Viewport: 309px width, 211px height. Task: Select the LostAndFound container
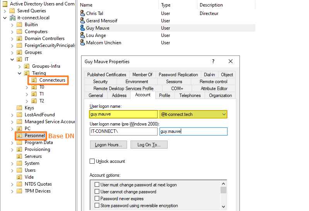(x=40, y=114)
